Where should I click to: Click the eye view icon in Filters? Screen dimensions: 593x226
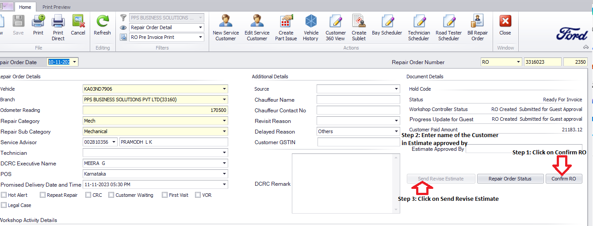tap(124, 27)
